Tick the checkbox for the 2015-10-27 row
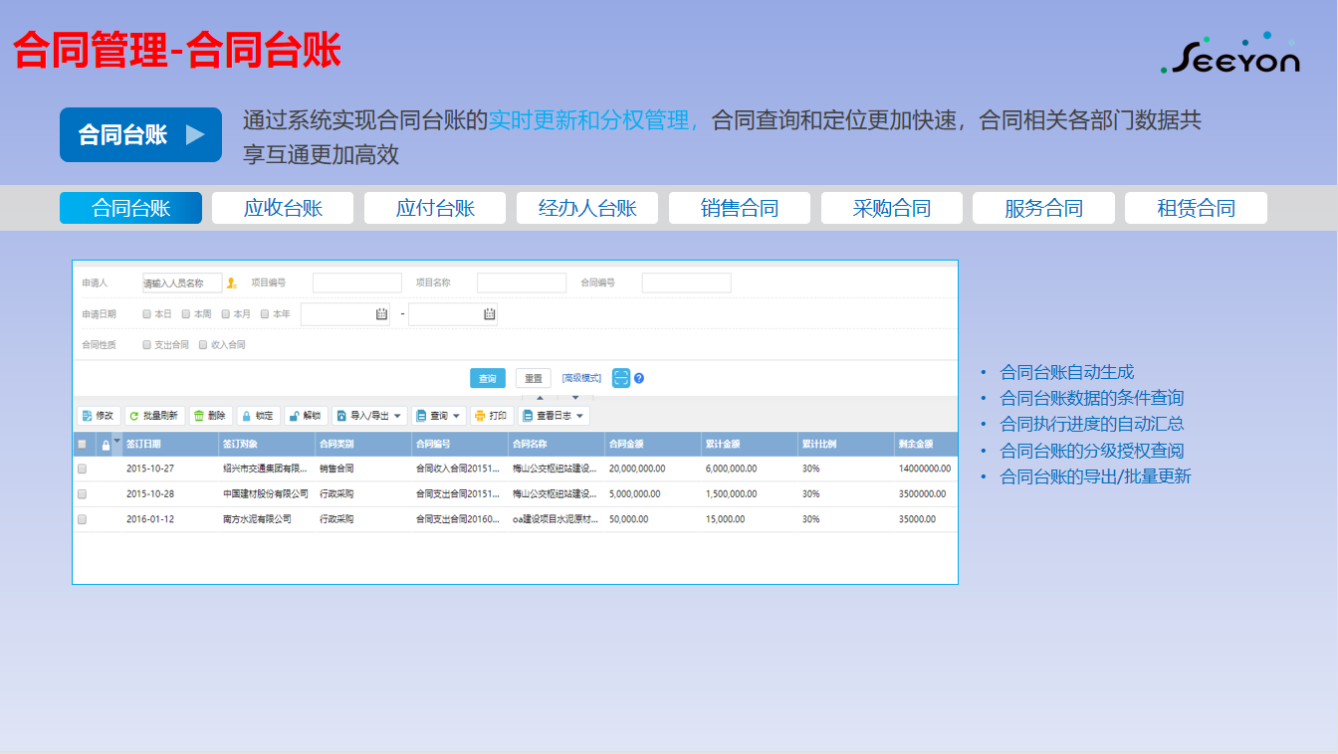 tap(83, 469)
